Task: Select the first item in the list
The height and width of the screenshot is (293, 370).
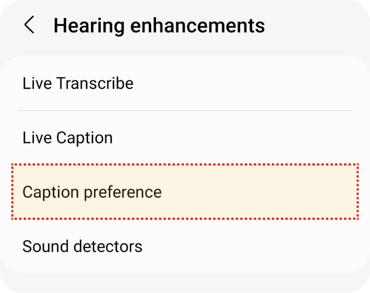Action: click(x=184, y=83)
